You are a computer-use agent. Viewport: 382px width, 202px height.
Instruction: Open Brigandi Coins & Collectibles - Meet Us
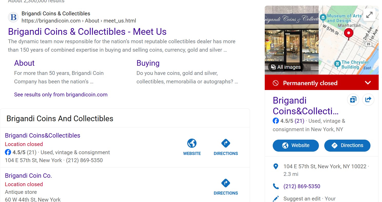87,32
